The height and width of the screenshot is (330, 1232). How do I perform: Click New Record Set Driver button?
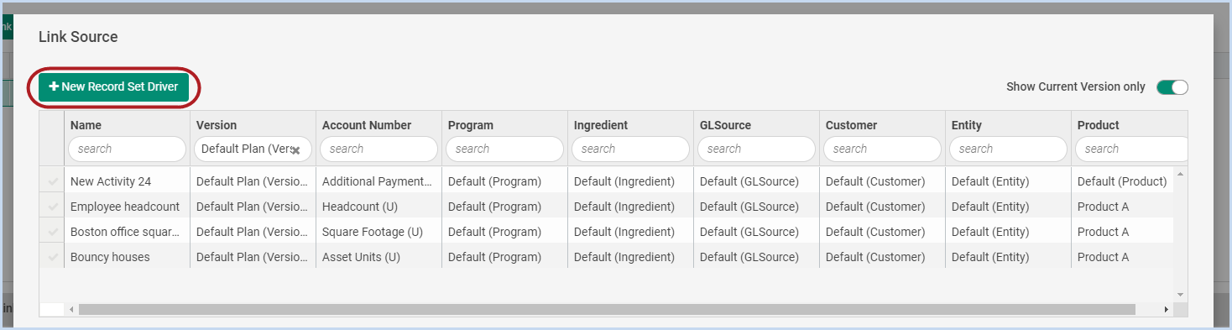click(113, 86)
